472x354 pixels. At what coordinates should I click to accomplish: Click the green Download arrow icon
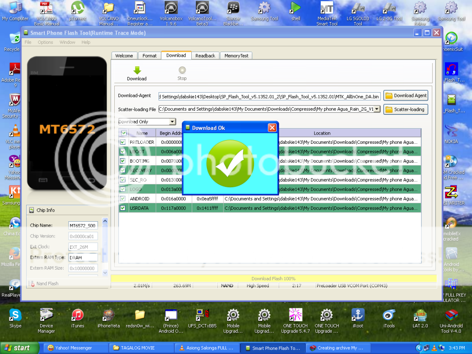coord(136,71)
